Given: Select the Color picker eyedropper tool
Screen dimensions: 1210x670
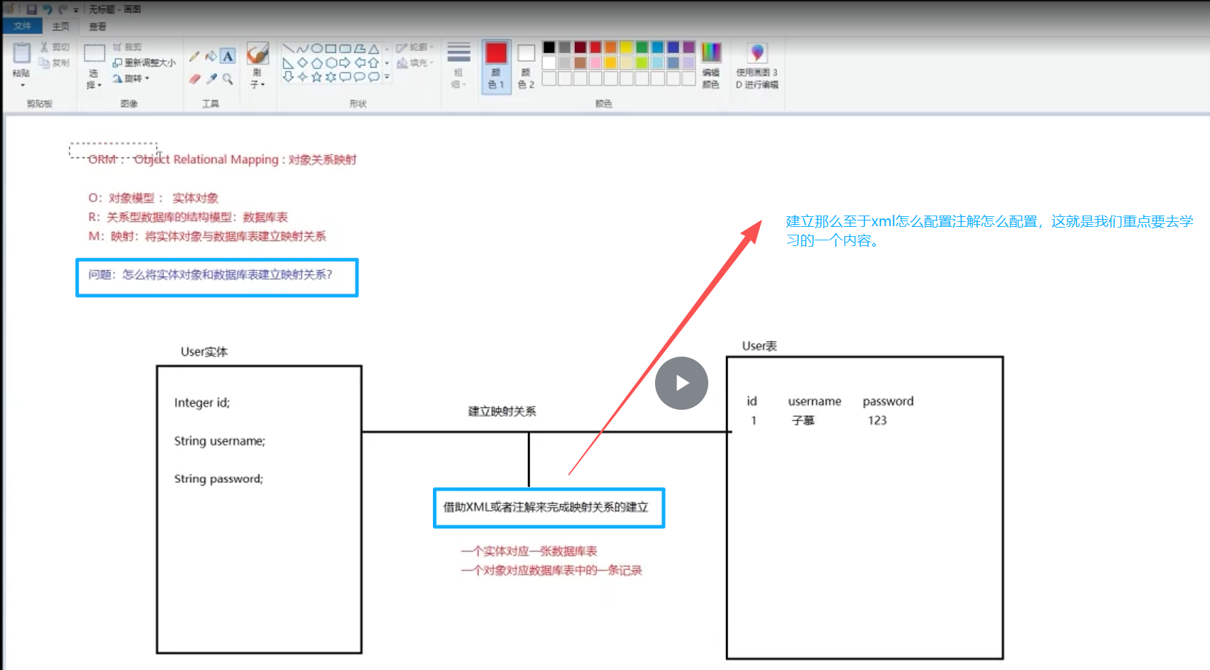Looking at the screenshot, I should point(211,79).
